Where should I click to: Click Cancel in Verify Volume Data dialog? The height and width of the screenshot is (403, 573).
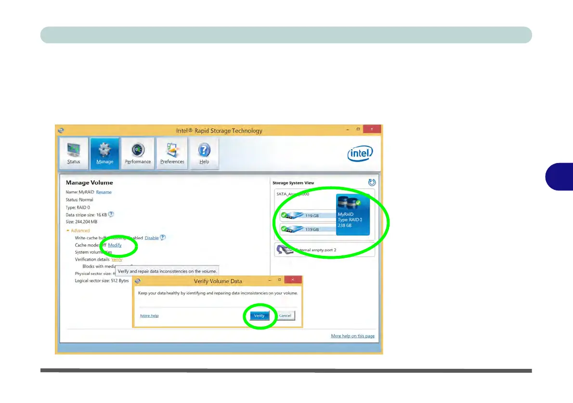point(285,316)
